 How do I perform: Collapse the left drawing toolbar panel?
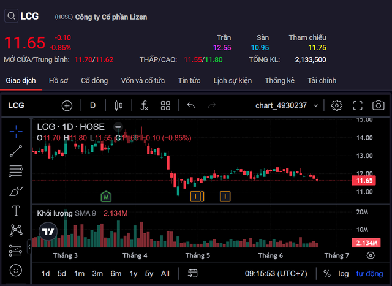pyautogui.click(x=29, y=247)
